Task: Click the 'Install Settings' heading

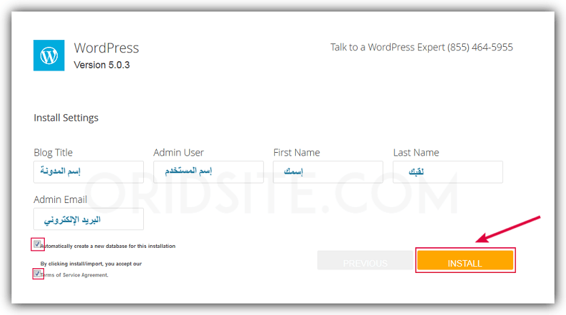Action: pyautogui.click(x=66, y=117)
